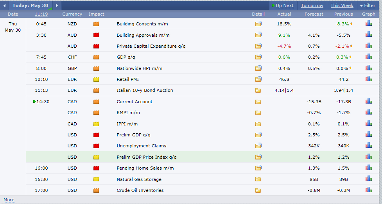Show graph for Prelim GDP Price Index q/q

369,157
